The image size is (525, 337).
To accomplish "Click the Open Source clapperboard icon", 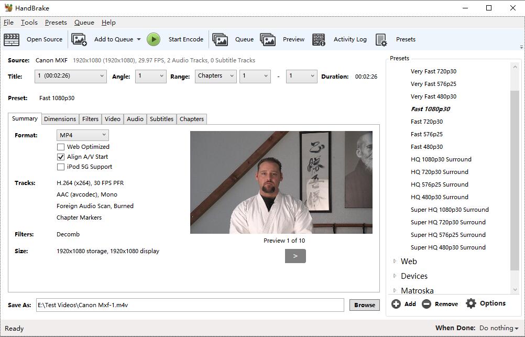I will tap(12, 39).
